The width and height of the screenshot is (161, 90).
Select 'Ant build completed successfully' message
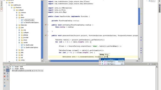[x=27, y=70]
